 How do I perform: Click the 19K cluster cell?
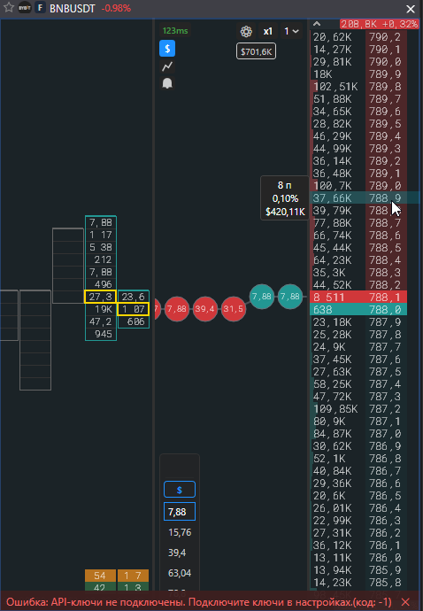101,309
